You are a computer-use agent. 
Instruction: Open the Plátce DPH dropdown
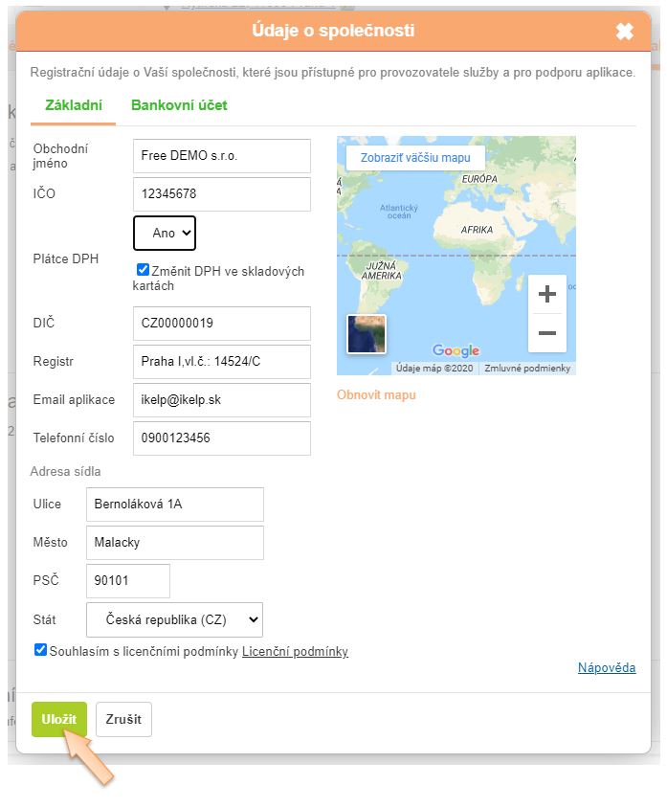165,233
